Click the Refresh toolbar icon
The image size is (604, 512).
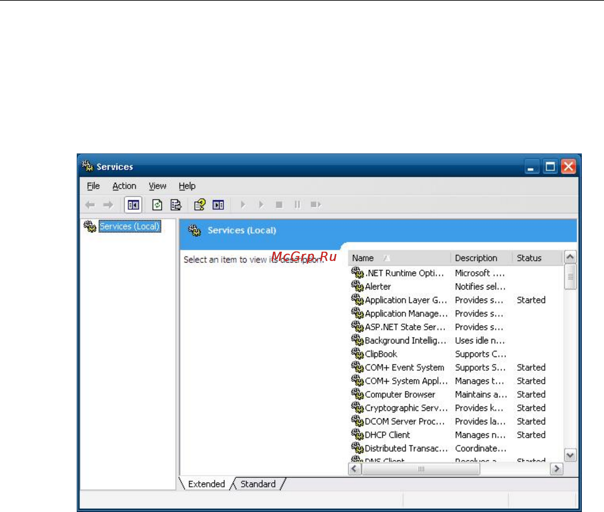pyautogui.click(x=157, y=205)
